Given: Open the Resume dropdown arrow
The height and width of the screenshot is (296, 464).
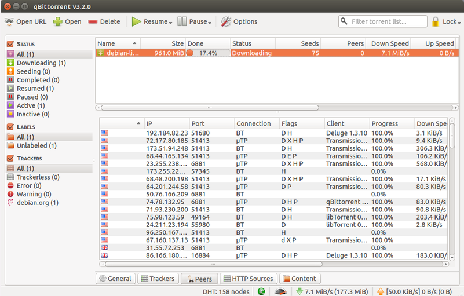Looking at the screenshot, I should coord(170,23).
